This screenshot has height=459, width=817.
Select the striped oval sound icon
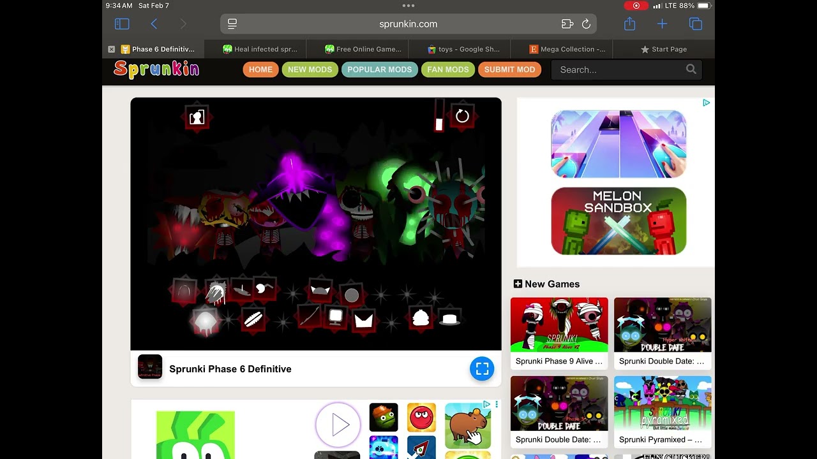[253, 319]
